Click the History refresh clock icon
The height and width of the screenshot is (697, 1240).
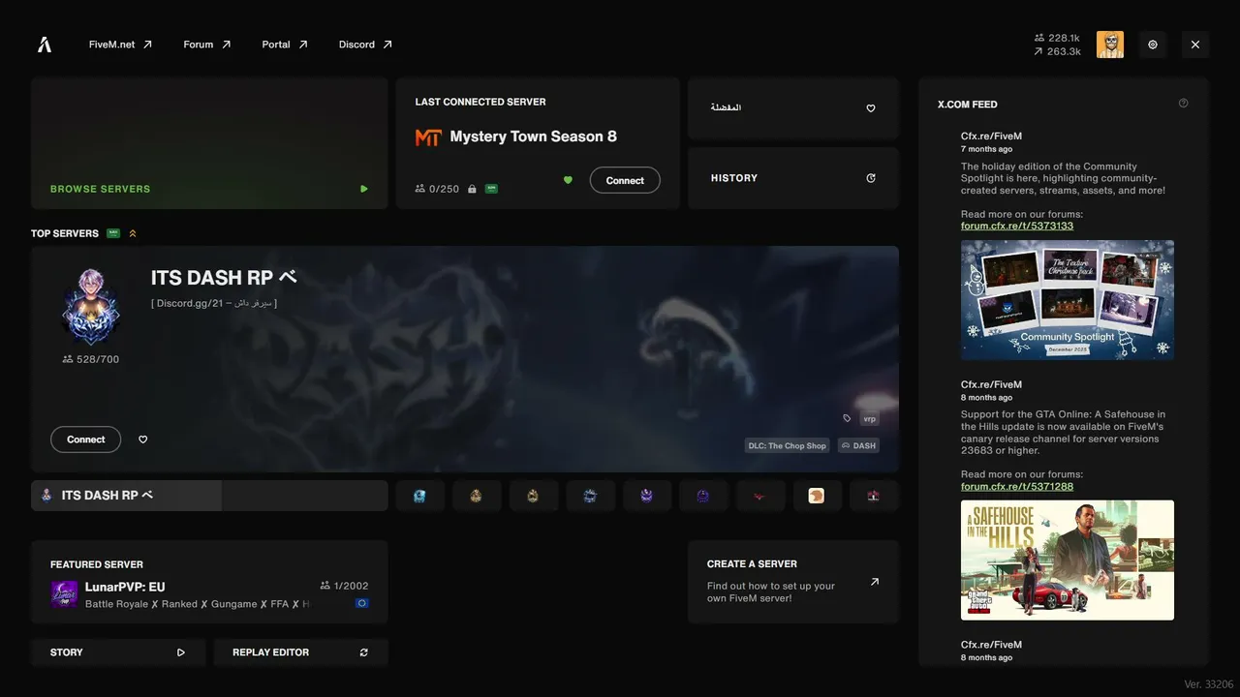pos(871,178)
